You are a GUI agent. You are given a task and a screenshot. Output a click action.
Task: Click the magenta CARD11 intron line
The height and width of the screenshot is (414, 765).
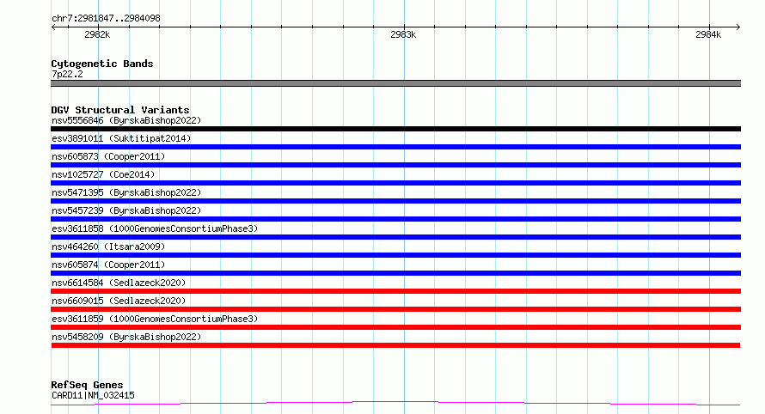click(x=395, y=403)
